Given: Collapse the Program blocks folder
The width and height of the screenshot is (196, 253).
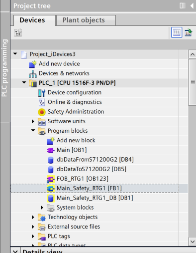Looking at the screenshot, I should (x=33, y=130).
